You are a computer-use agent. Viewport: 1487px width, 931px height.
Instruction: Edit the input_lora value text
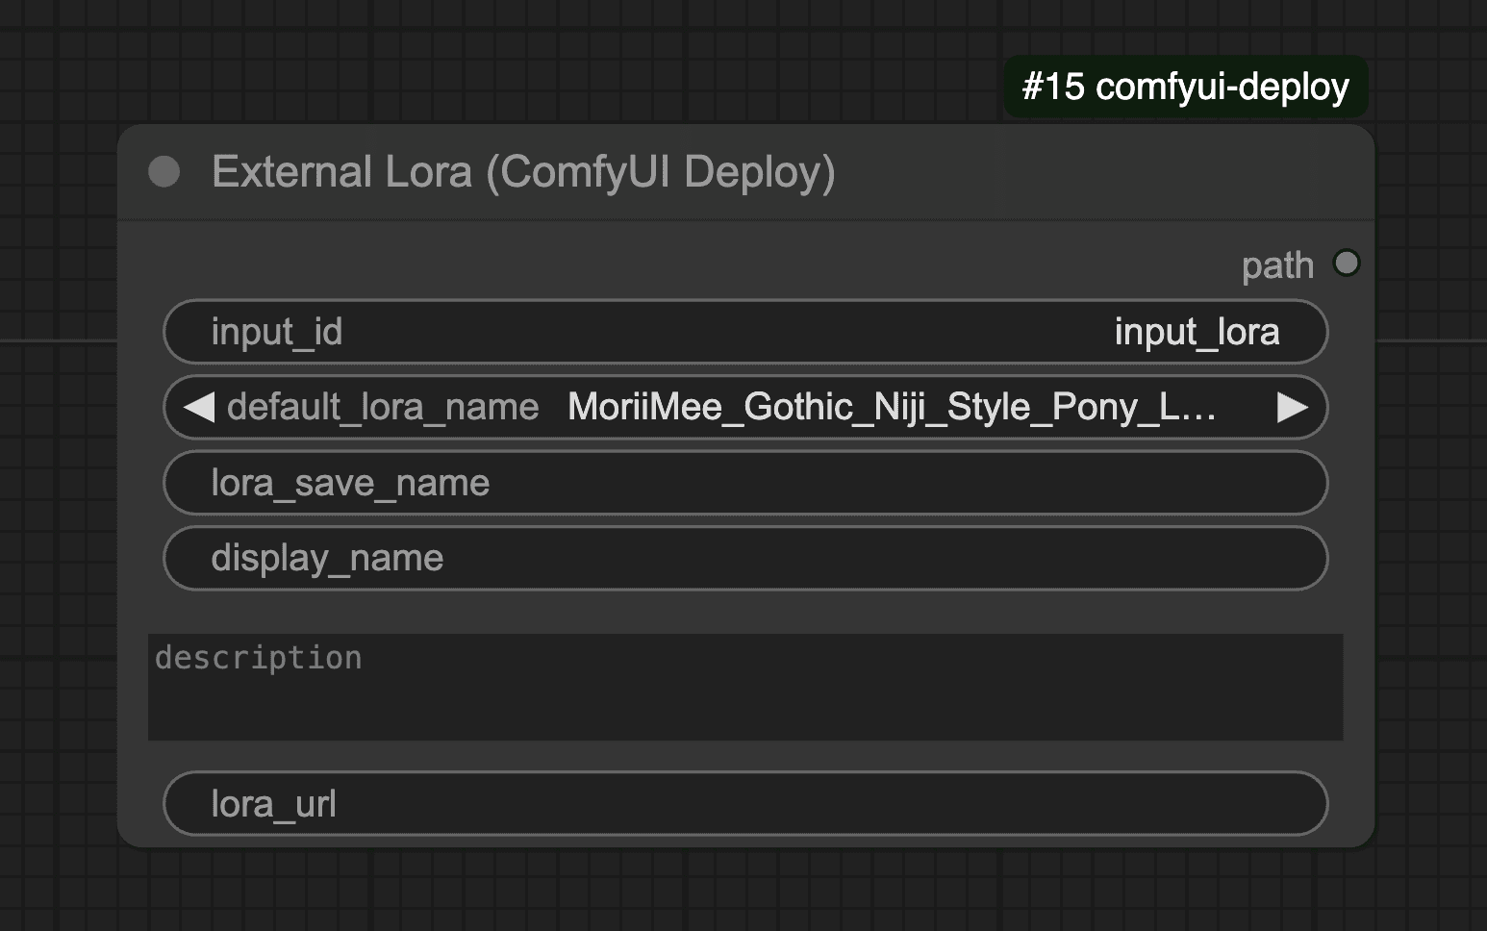pos(1196,332)
